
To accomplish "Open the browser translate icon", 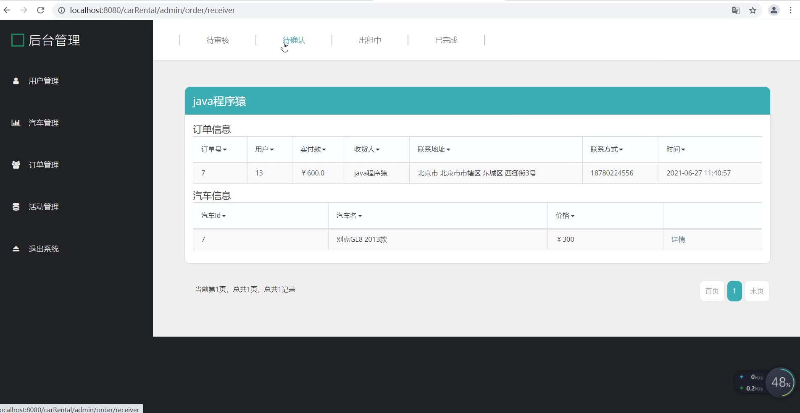I will tap(736, 10).
